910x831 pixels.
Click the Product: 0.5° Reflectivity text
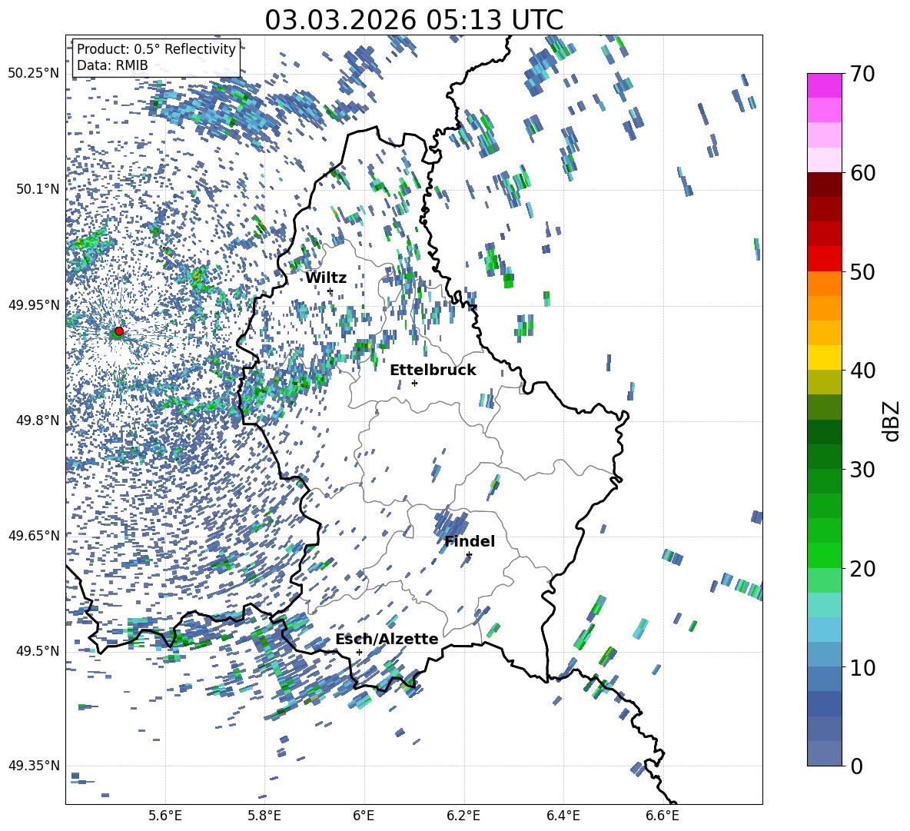156,48
